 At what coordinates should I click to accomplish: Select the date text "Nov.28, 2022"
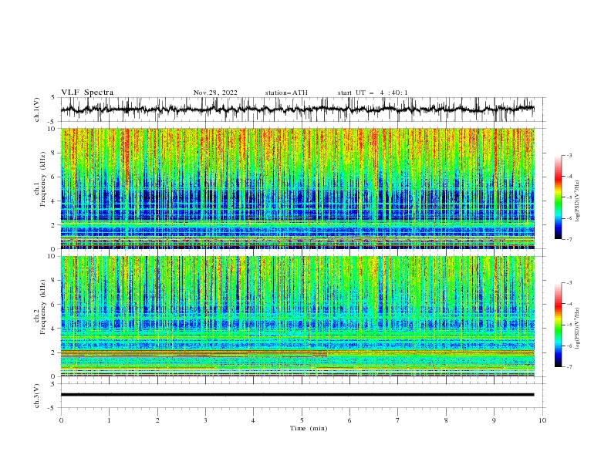click(215, 93)
